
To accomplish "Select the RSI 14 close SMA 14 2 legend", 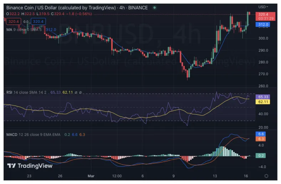I will 26,92.
